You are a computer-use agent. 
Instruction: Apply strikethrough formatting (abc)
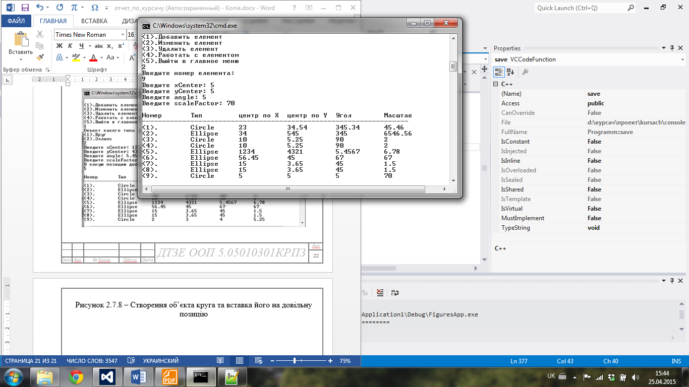(x=99, y=46)
